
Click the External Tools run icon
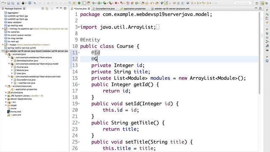pos(110,3)
